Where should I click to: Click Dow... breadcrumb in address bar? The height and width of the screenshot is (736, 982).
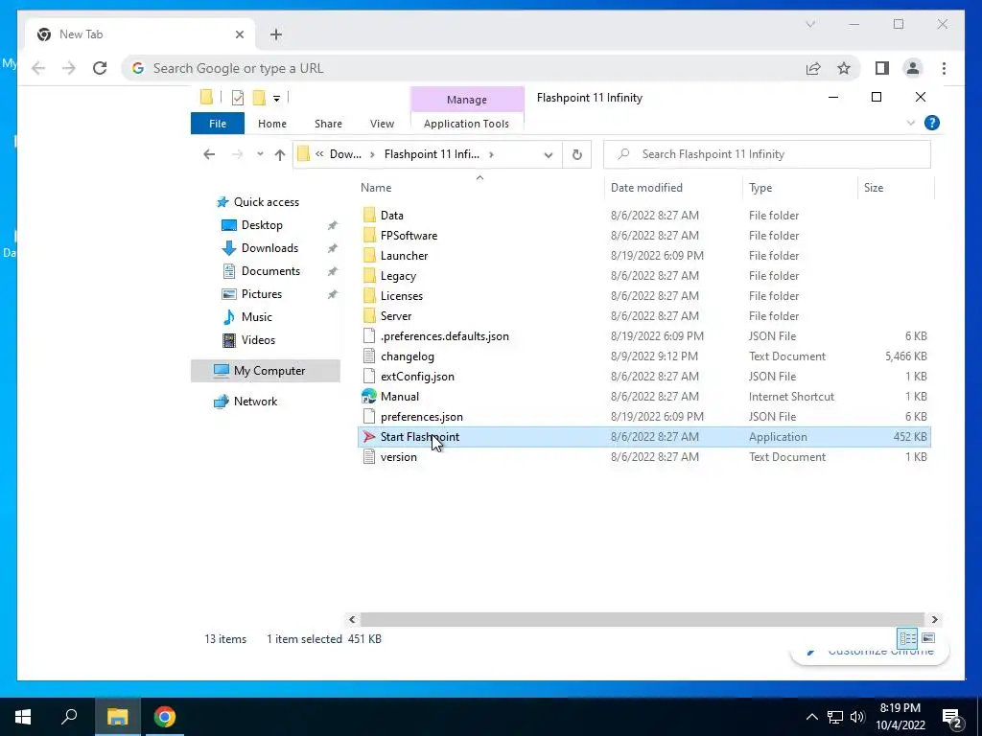(345, 154)
